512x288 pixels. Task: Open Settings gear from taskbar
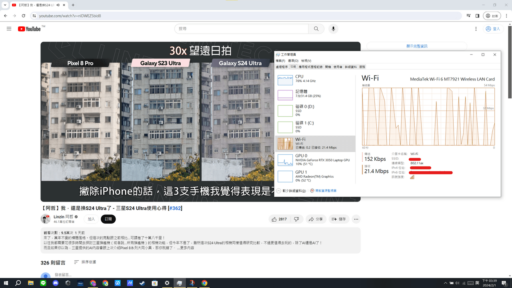click(167, 283)
